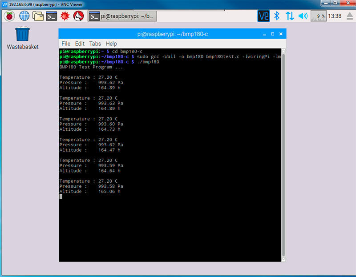Open the Mathematica red spiky icon
356x277 pixels.
point(65,16)
